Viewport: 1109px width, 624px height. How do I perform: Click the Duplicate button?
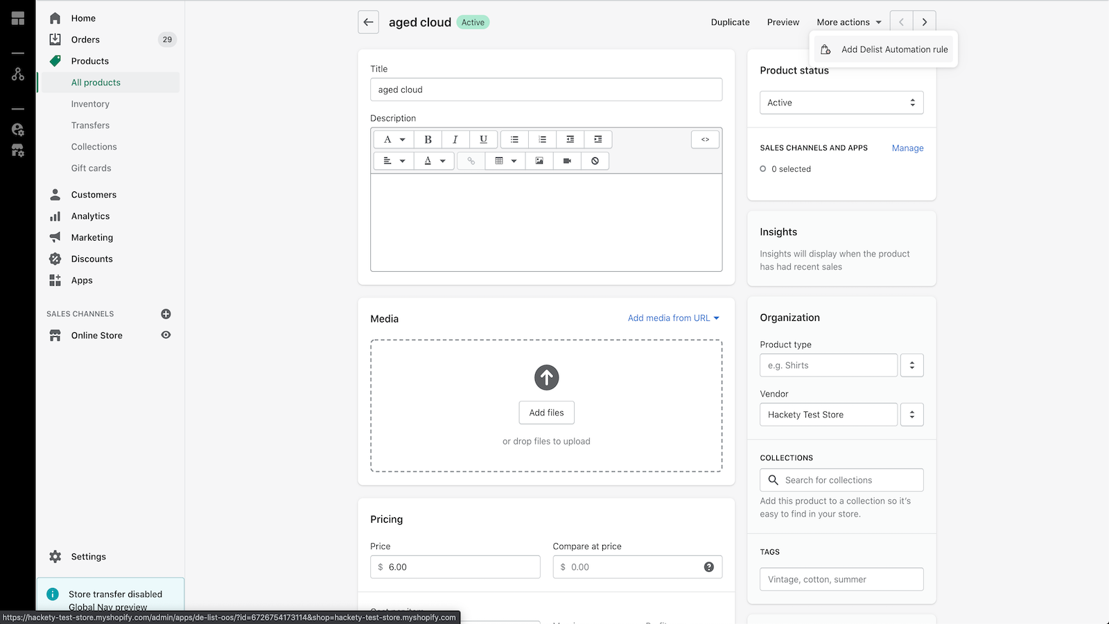(x=730, y=22)
